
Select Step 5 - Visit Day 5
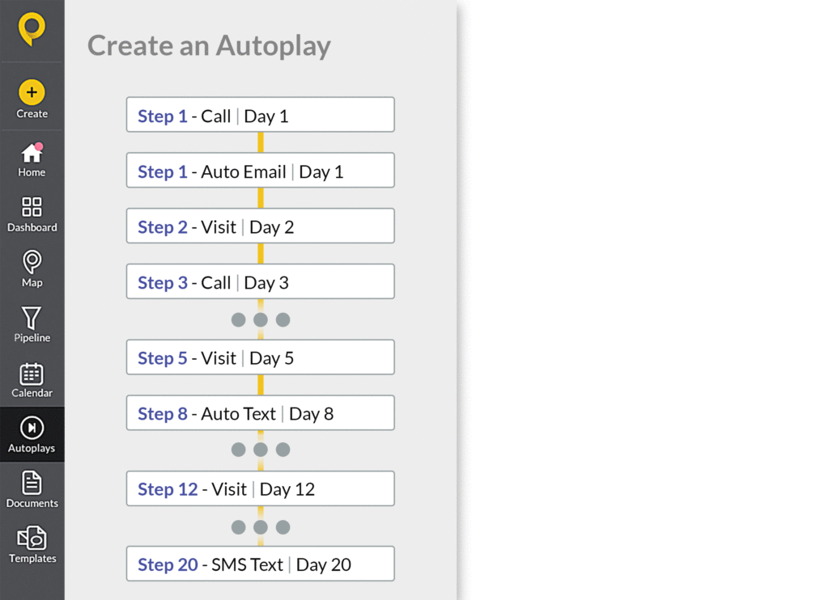260,357
